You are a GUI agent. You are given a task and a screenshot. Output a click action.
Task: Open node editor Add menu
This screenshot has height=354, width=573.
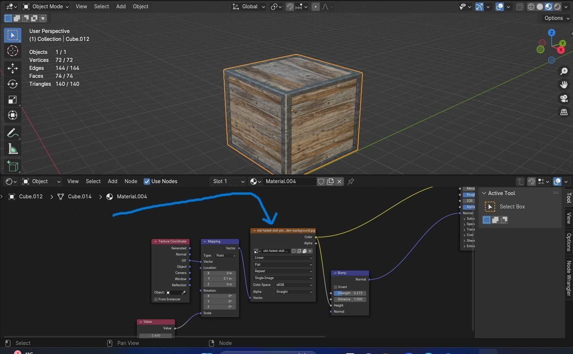(x=113, y=181)
